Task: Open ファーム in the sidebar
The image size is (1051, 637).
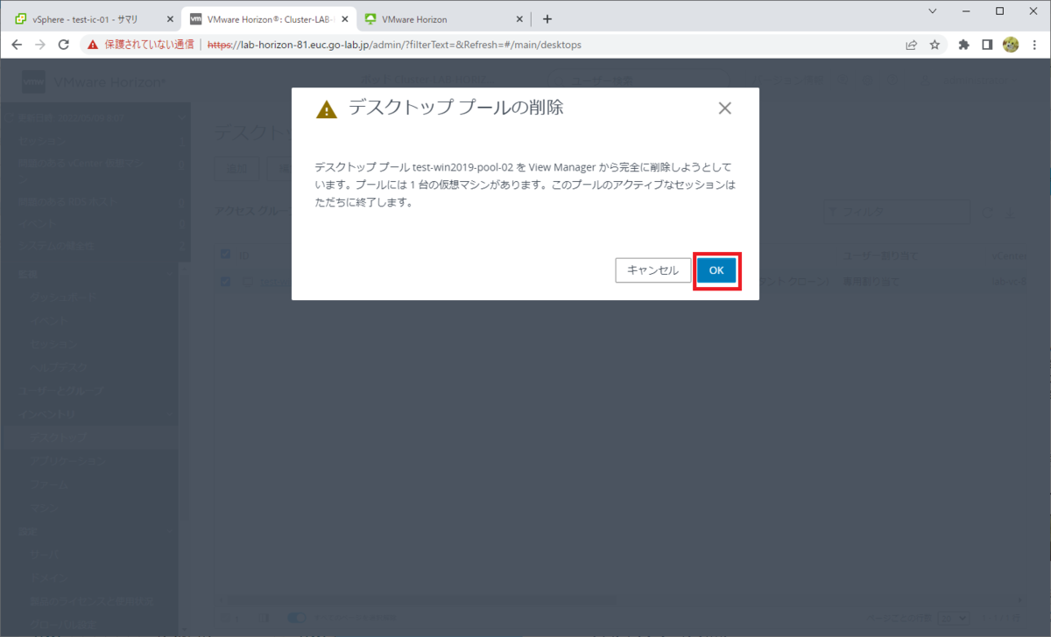Action: [49, 485]
